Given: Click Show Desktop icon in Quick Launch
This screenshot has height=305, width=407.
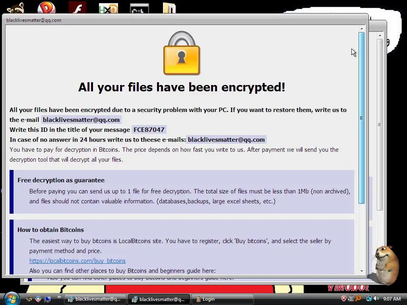Looking at the screenshot, I should [x=48, y=299].
